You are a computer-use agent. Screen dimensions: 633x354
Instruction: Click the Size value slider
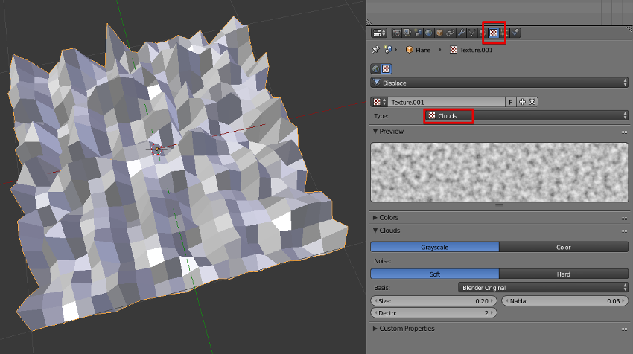click(434, 300)
